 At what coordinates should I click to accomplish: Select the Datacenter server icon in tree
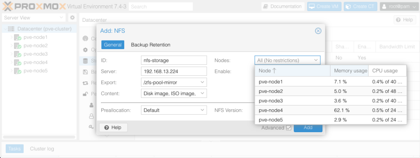tap(11, 29)
